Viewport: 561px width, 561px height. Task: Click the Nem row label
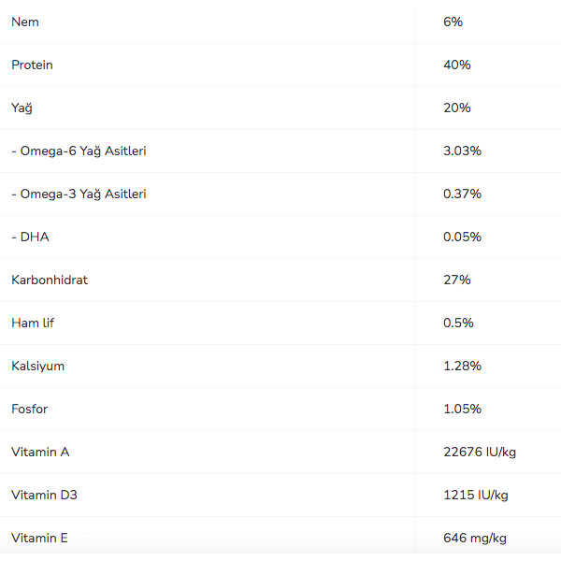pyautogui.click(x=25, y=22)
